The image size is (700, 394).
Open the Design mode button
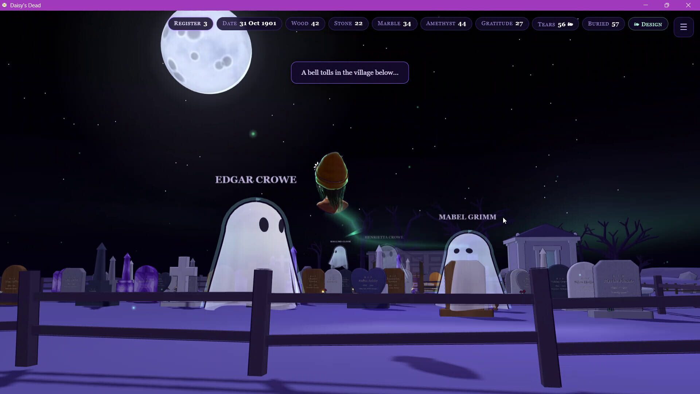pyautogui.click(x=648, y=24)
